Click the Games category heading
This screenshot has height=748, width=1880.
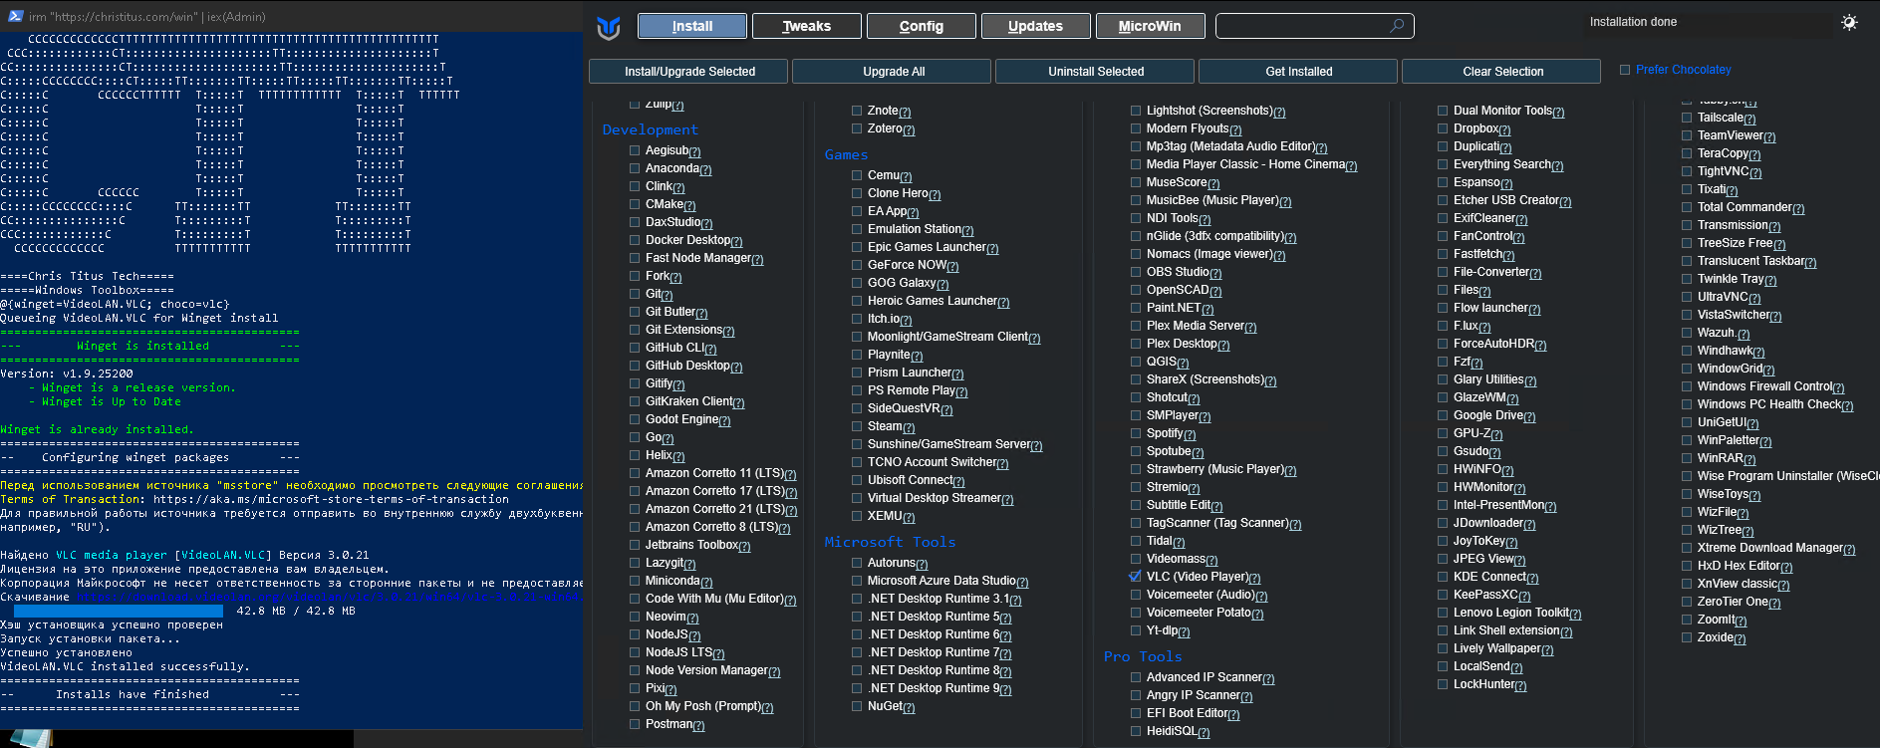pos(846,154)
